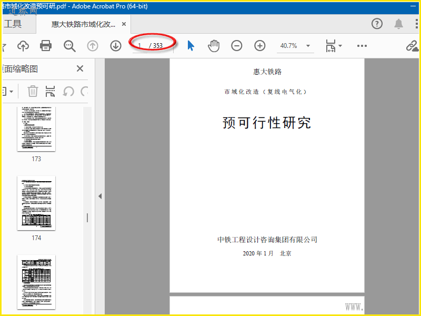
Task: Open notifications bell icon
Action: point(398,24)
